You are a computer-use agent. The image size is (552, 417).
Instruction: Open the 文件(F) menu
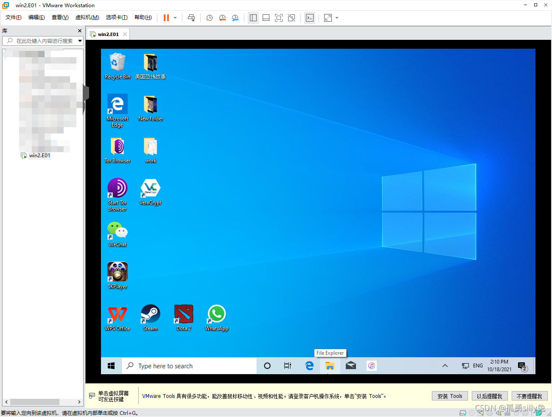[x=14, y=17]
